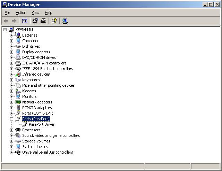Select System devices label
The height and width of the screenshot is (171, 222).
pyautogui.click(x=35, y=147)
